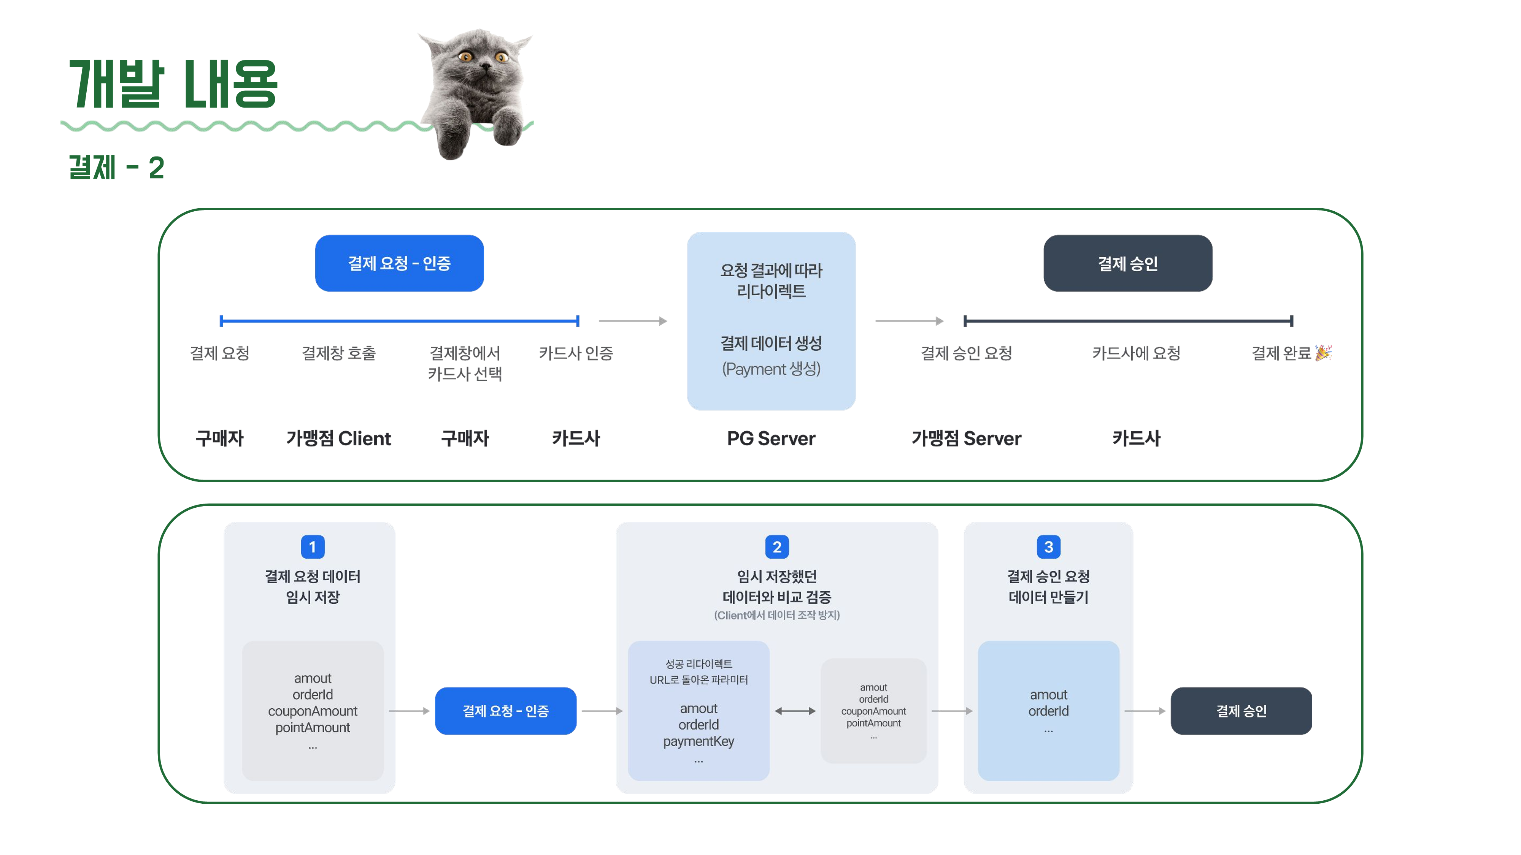The height and width of the screenshot is (855, 1521).
Task: Click the number 2 step badge
Action: 776,547
